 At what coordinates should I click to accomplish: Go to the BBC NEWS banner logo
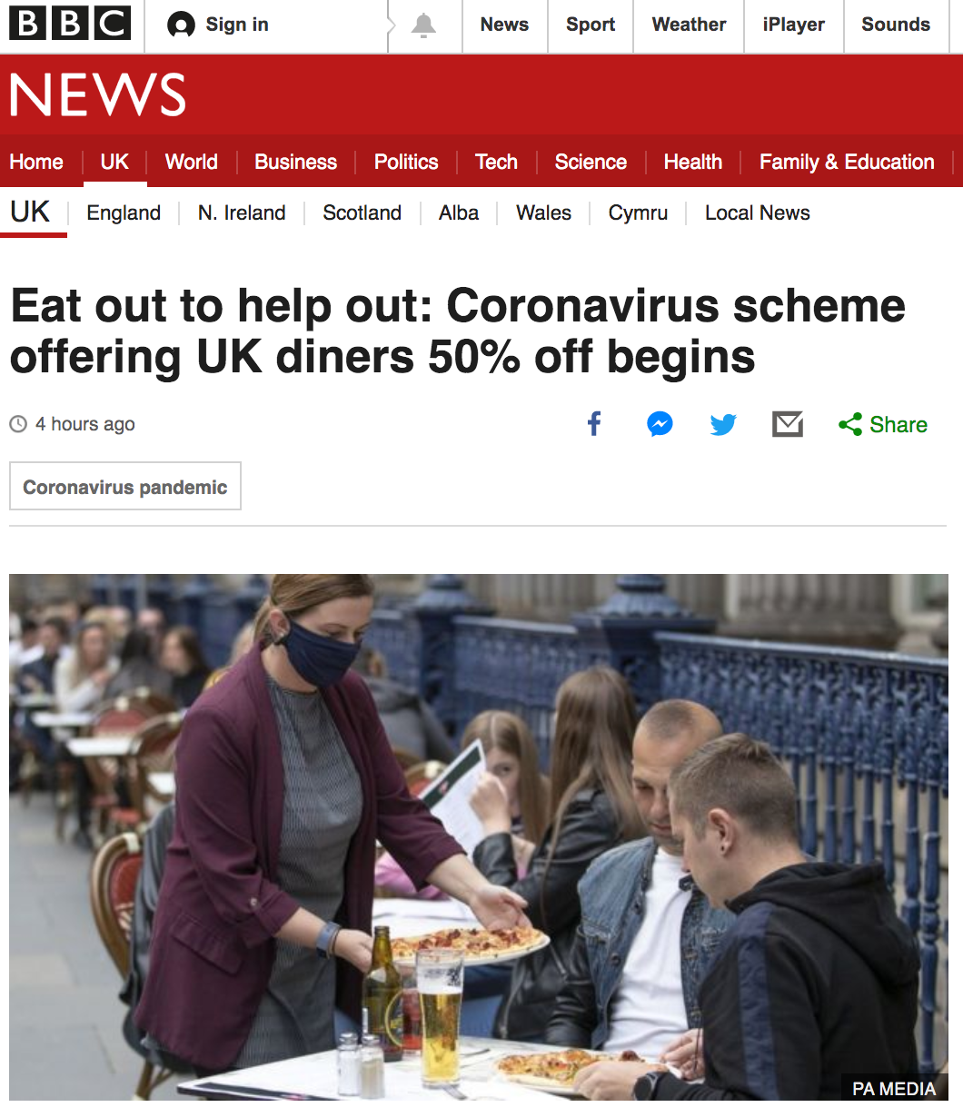[x=98, y=94]
